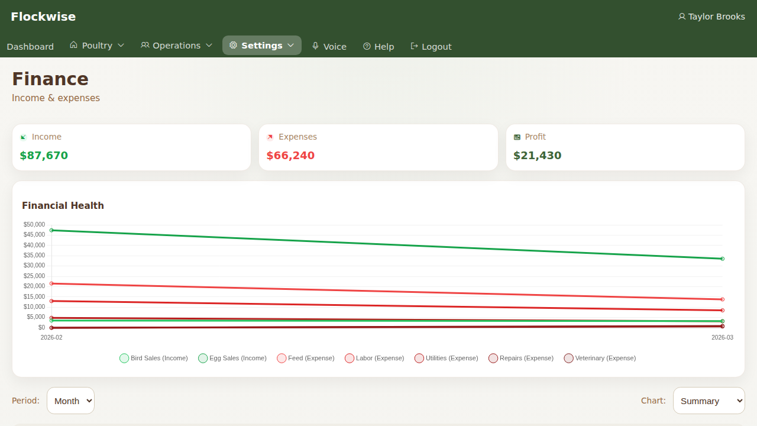Open the Chart dropdown showing Summary
The height and width of the screenshot is (426, 757).
[x=709, y=401]
